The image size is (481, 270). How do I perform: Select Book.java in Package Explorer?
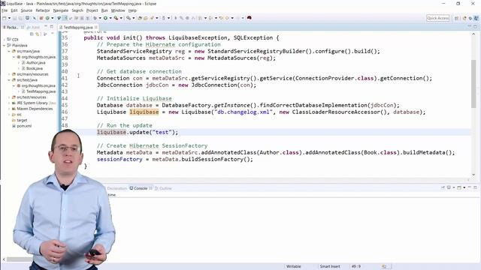point(32,68)
